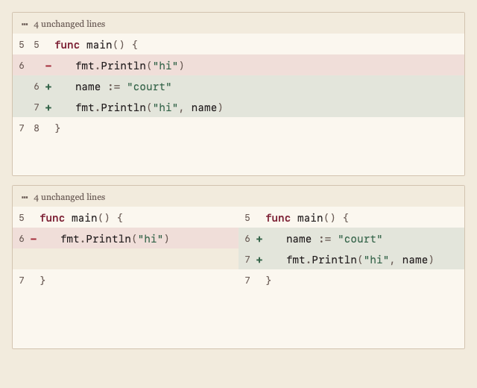Click minus marker in split diff left pane
The height and width of the screenshot is (388, 477).
pos(34,239)
